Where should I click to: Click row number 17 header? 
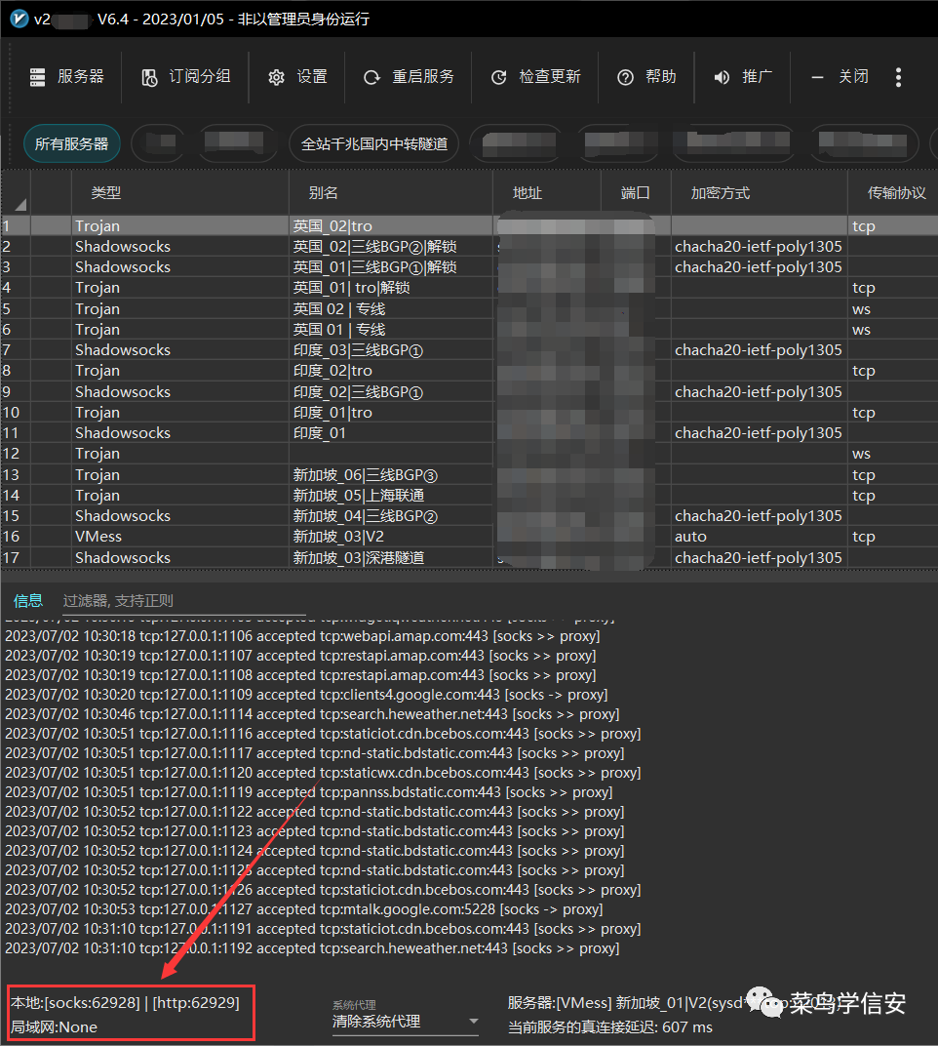(x=12, y=558)
